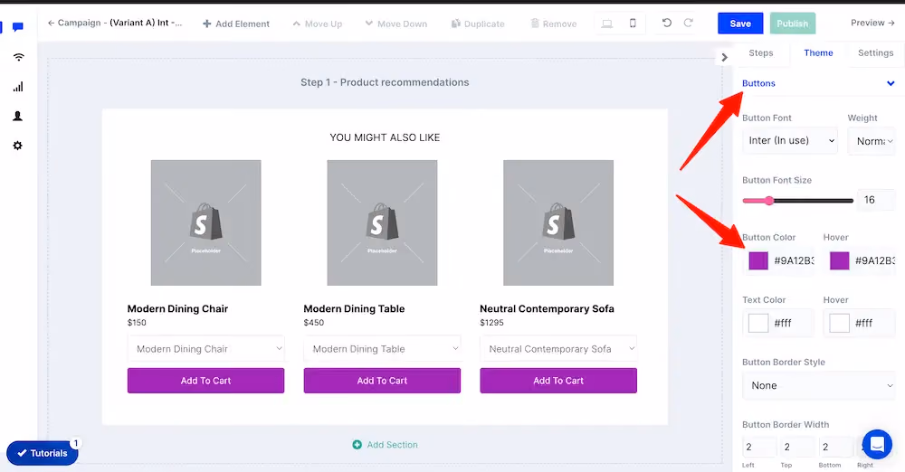Open the user profile sidebar icon
Viewport: 905px width, 472px height.
[x=18, y=116]
